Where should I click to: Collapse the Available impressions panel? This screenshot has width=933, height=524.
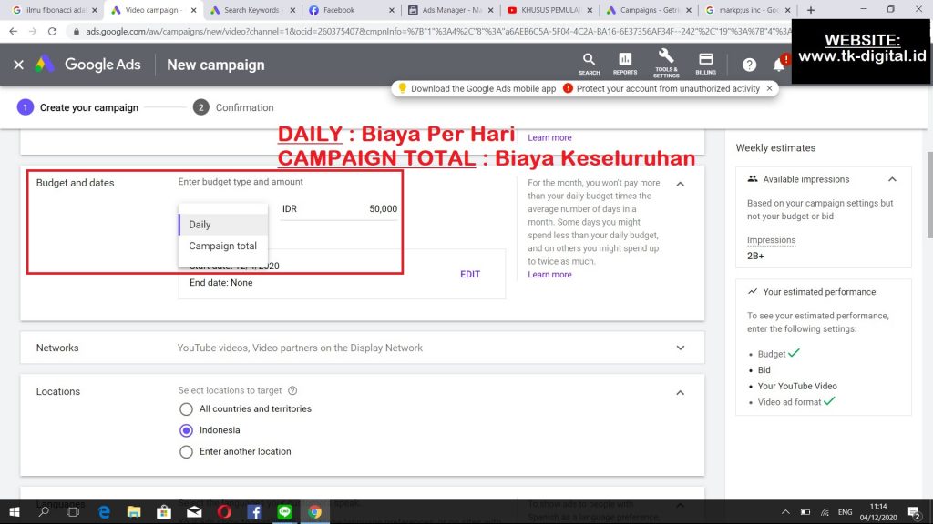coord(892,179)
